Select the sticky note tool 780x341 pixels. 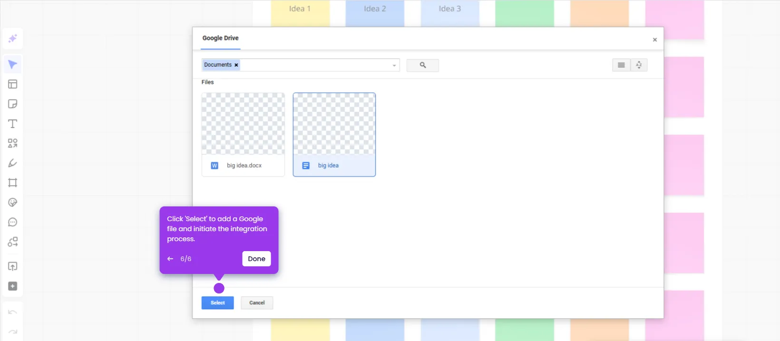click(13, 104)
